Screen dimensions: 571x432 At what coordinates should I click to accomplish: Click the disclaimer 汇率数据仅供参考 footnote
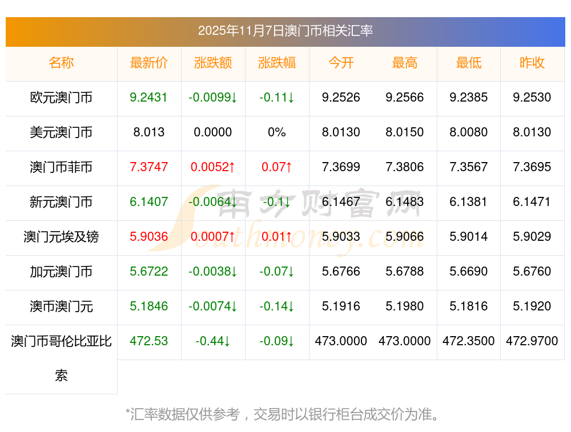tap(283, 414)
